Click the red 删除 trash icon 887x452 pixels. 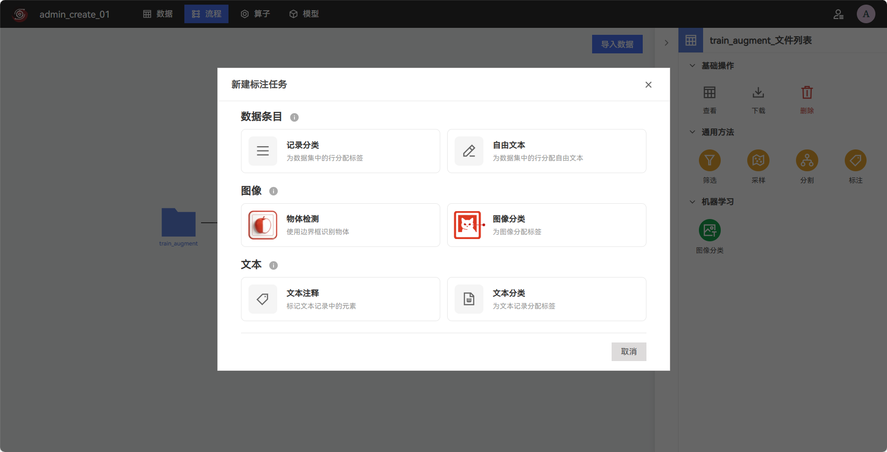pyautogui.click(x=807, y=92)
